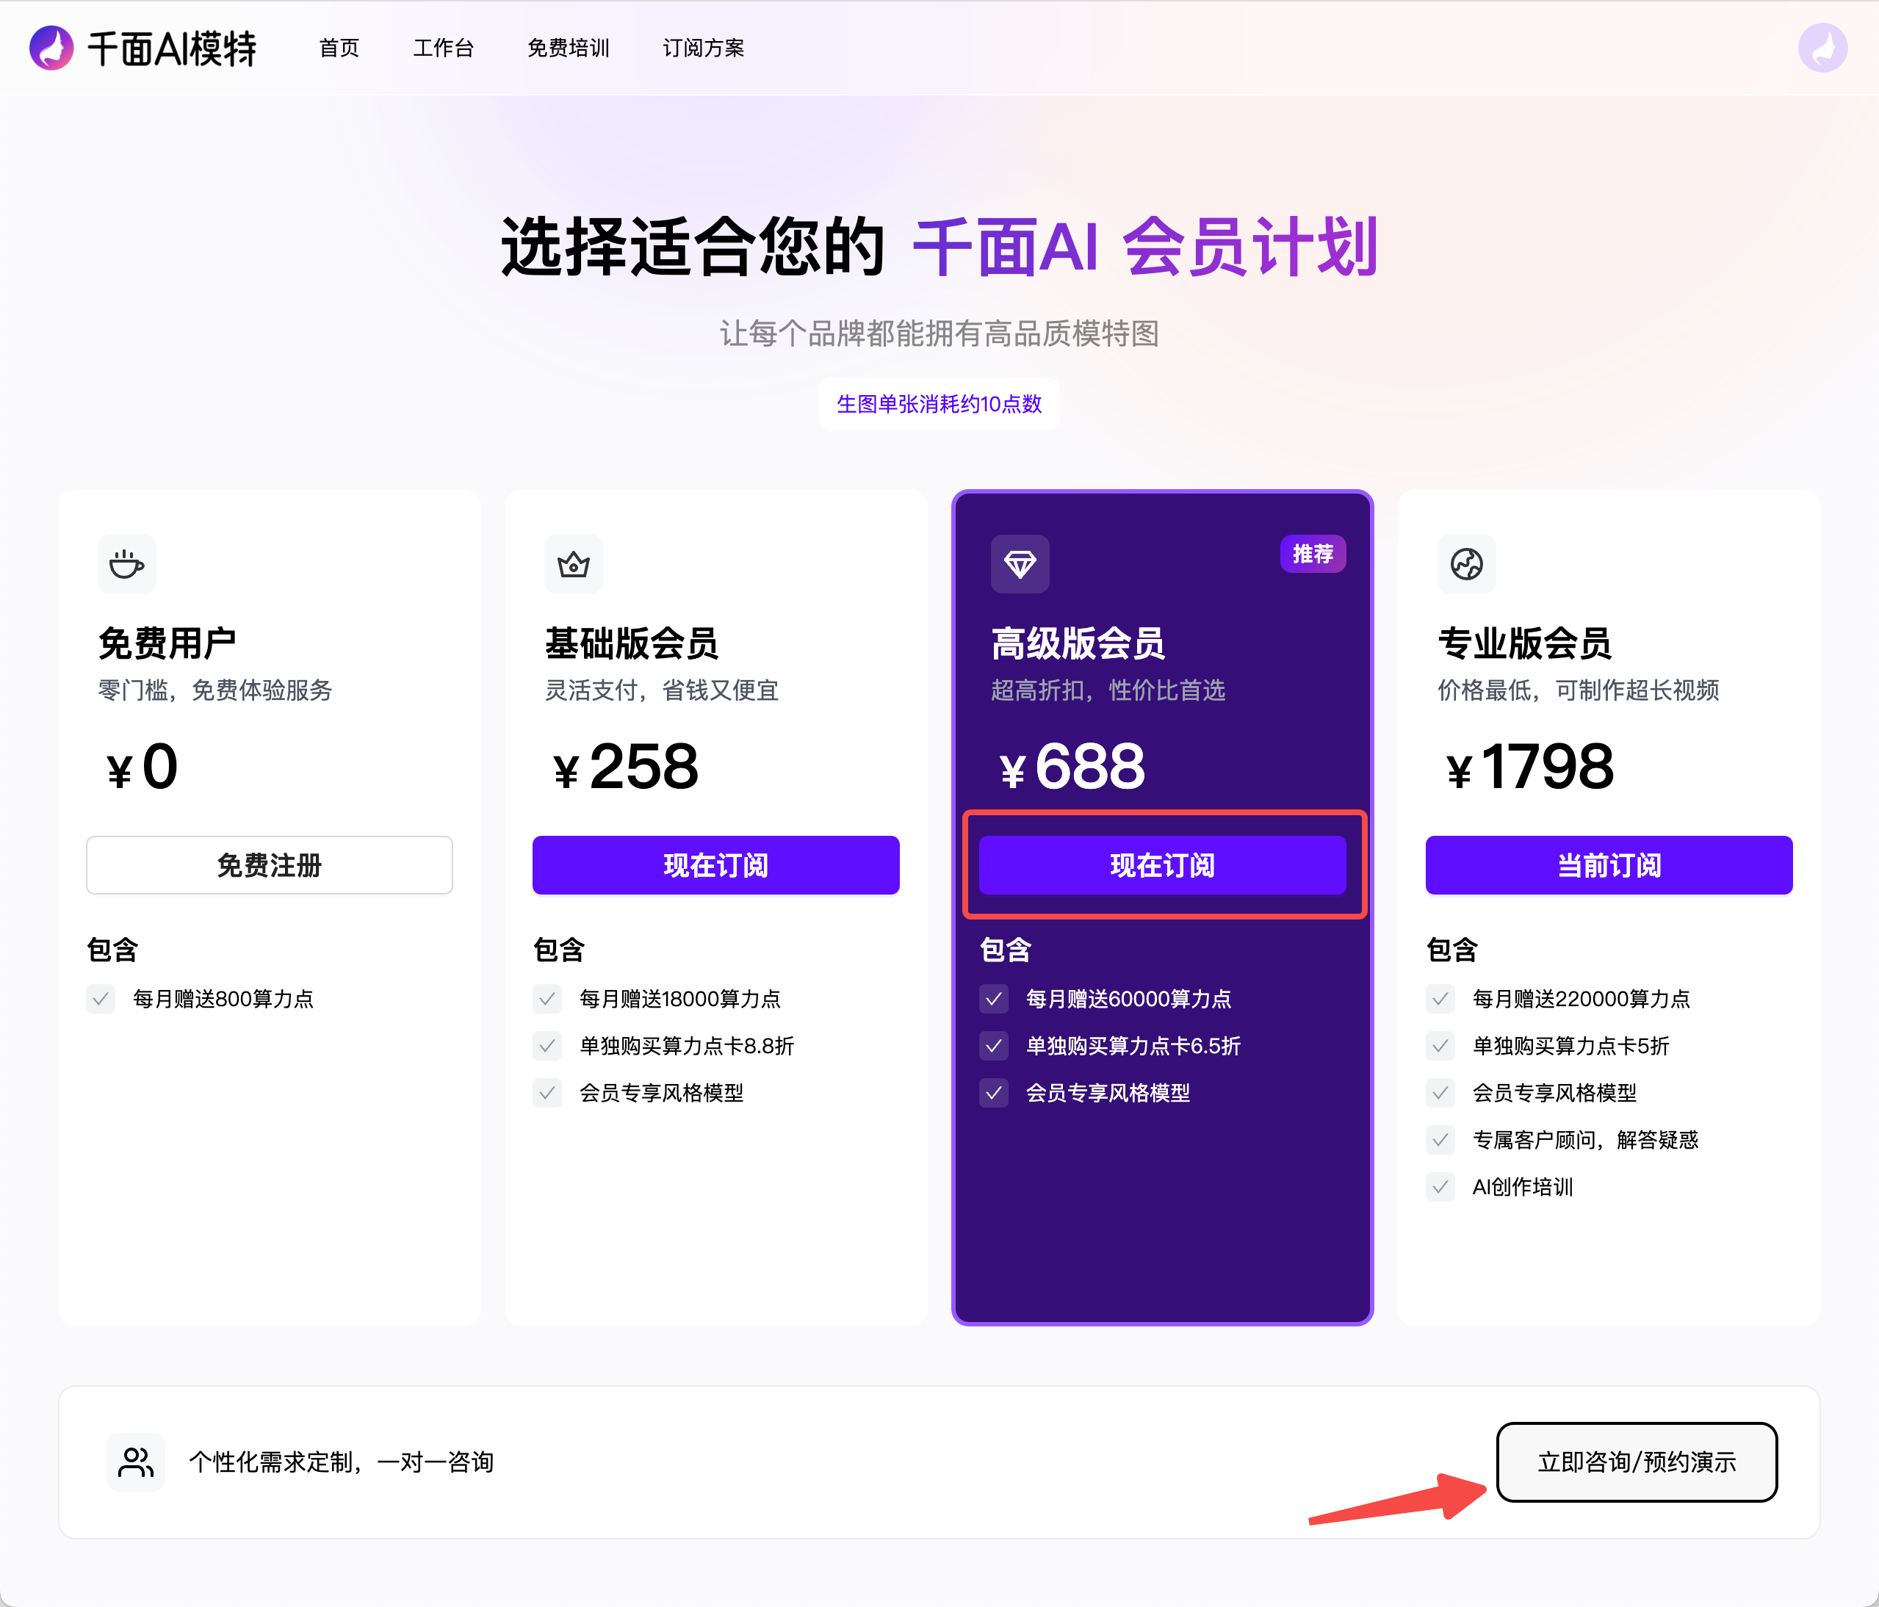Open 免费培训 from the navigation bar
1879x1607 pixels.
tap(569, 48)
